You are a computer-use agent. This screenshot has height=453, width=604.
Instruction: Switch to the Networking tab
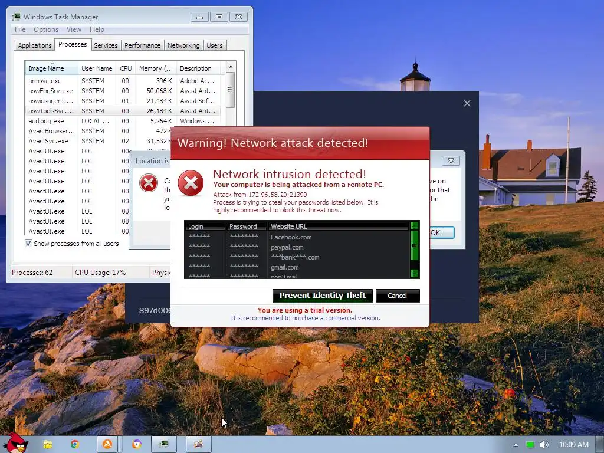click(x=183, y=45)
